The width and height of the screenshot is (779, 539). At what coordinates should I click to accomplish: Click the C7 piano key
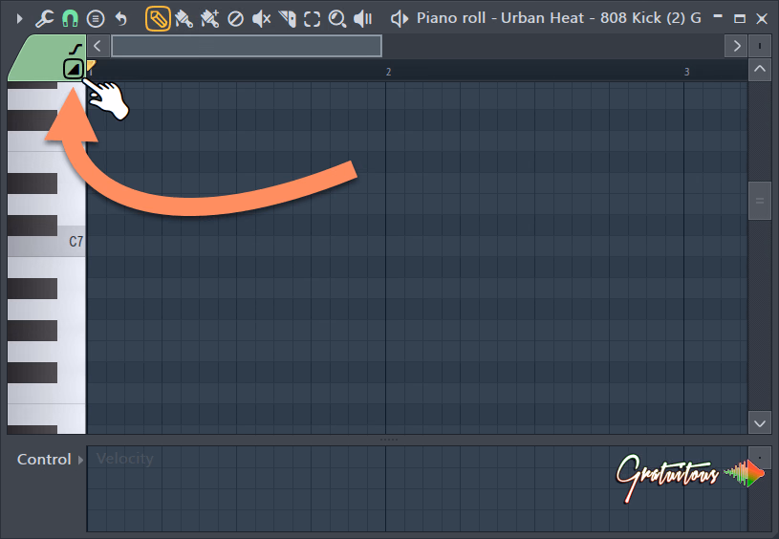coord(46,242)
